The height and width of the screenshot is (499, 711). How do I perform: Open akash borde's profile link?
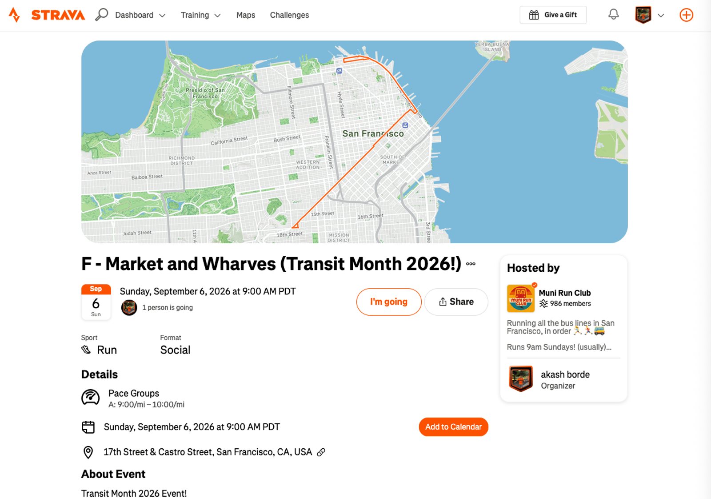coord(565,374)
